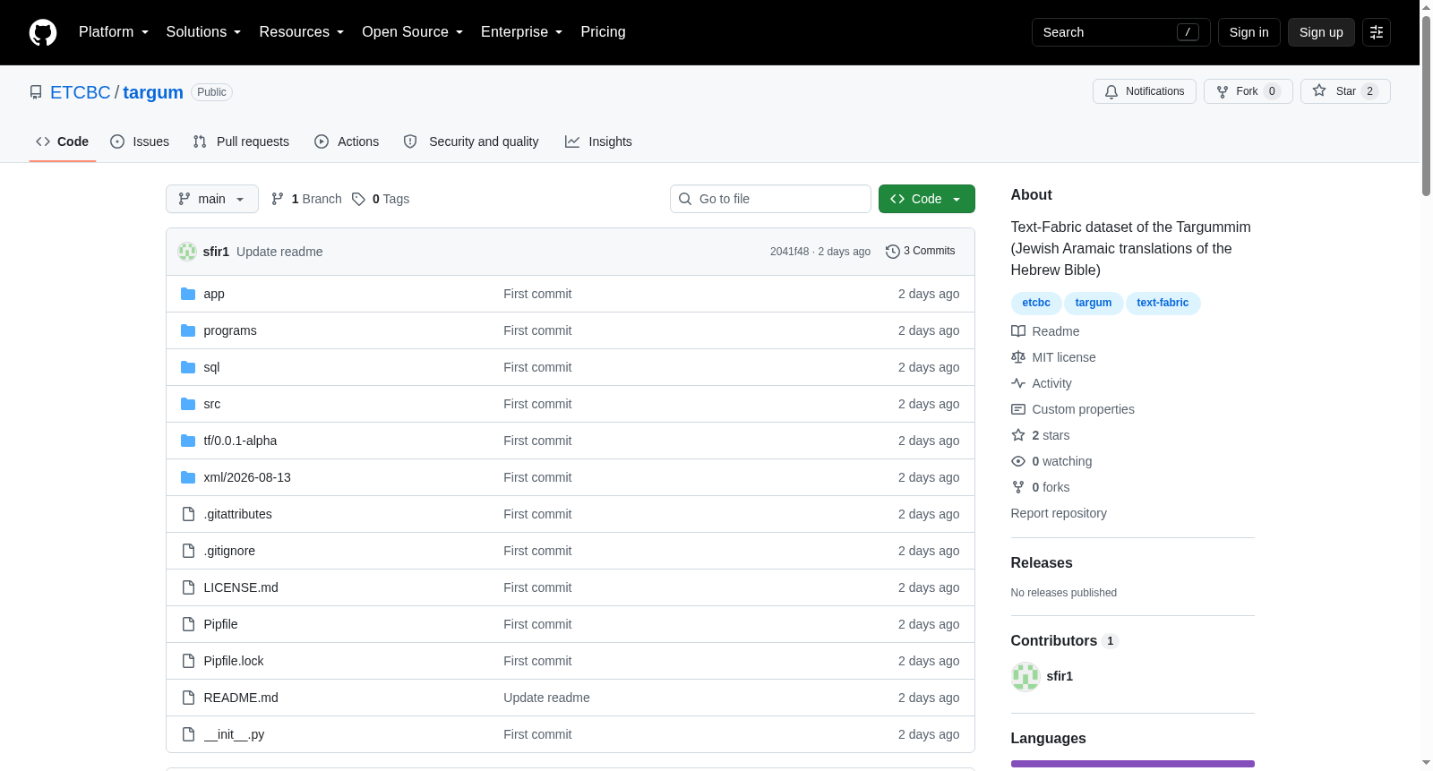Viewport: 1433px width, 771px height.
Task: Click the Languages color bar
Action: [x=1133, y=764]
